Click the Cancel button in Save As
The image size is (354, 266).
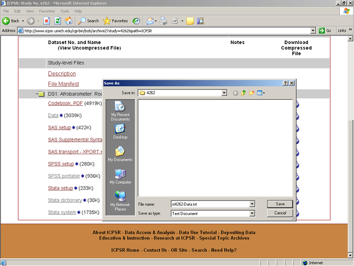pyautogui.click(x=280, y=213)
